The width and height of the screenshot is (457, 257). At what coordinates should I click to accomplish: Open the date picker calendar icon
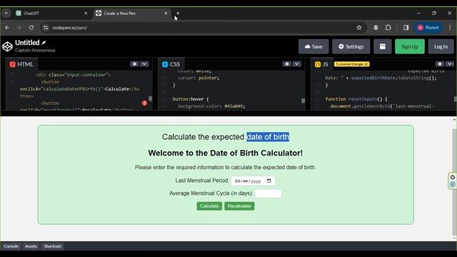click(x=269, y=181)
